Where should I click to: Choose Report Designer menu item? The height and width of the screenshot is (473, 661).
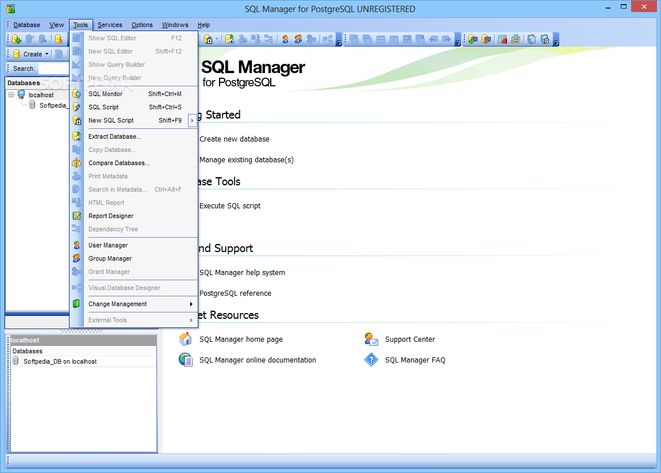point(133,216)
